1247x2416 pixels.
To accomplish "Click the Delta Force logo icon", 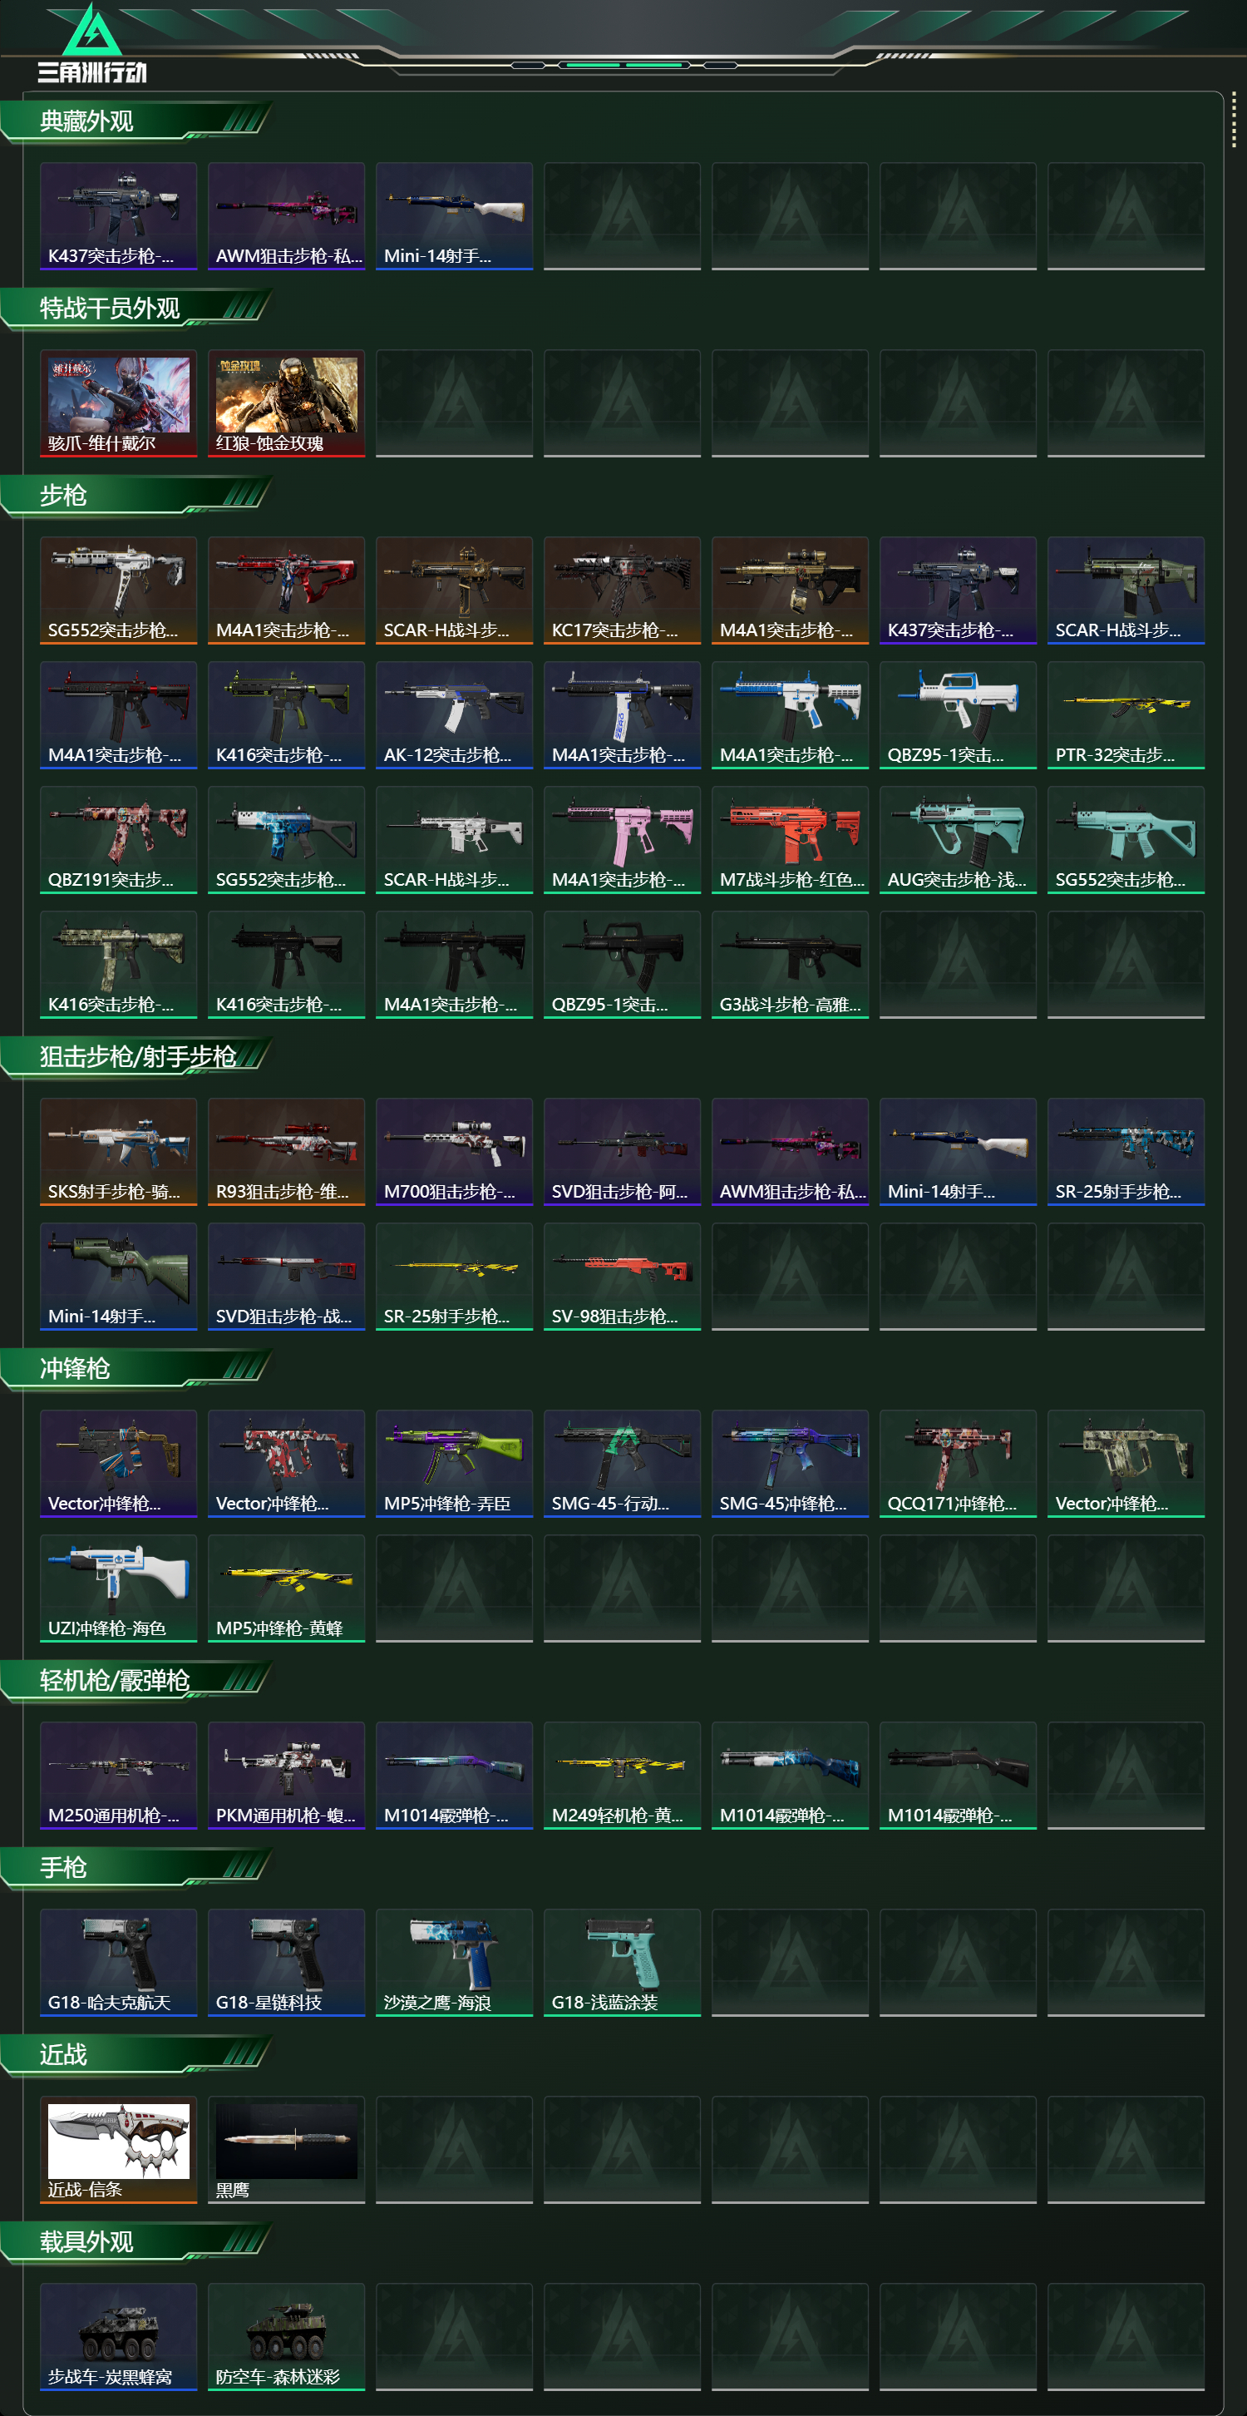I will [92, 43].
